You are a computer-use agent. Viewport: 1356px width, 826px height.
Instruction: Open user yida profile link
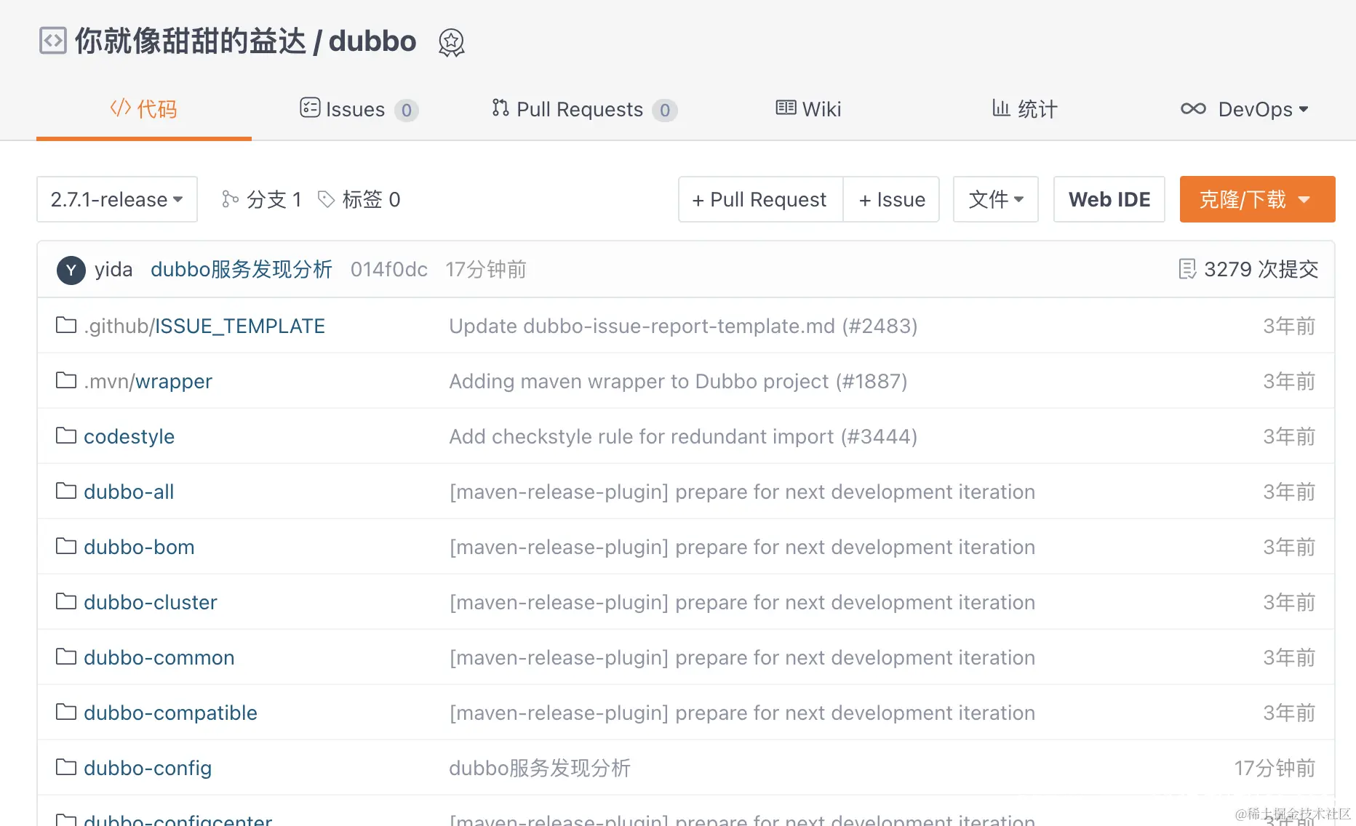point(113,270)
